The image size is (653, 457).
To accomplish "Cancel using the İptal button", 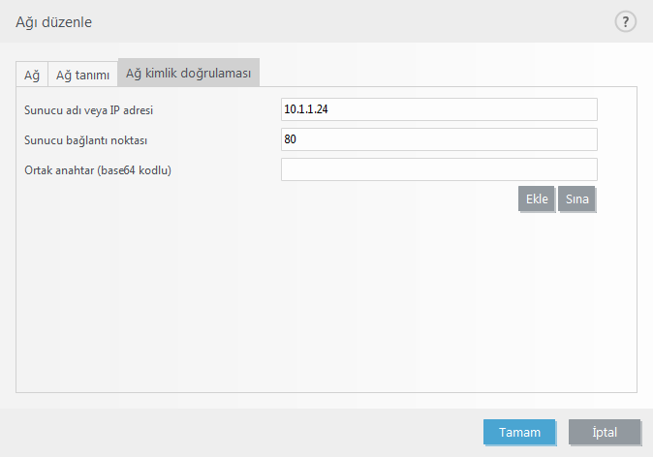I will pyautogui.click(x=605, y=432).
